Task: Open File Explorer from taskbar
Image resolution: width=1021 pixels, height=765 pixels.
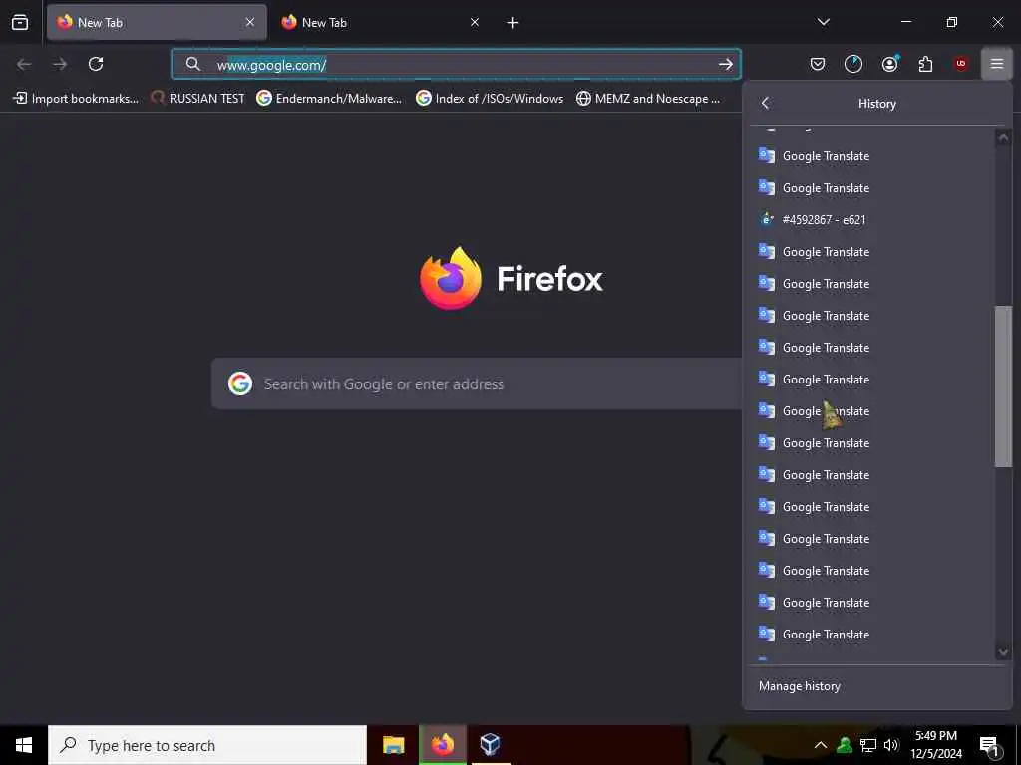Action: click(393, 745)
